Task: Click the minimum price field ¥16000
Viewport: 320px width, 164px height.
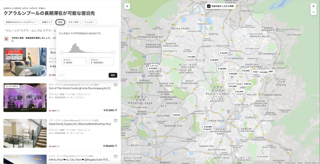Action: [x=74, y=61]
